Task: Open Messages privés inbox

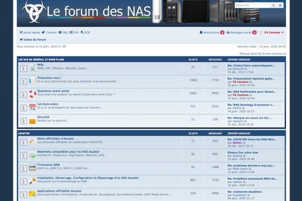Action: tap(242, 33)
